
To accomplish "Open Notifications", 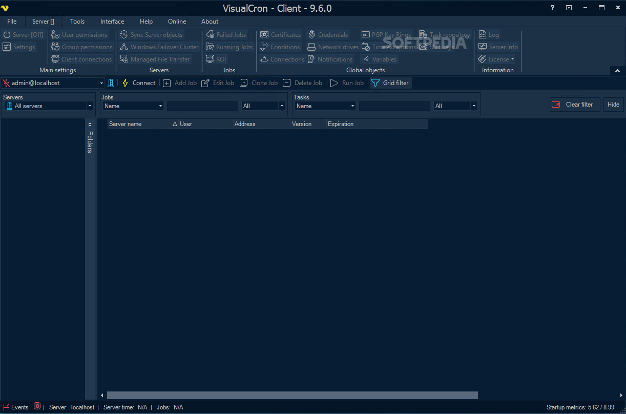I will point(330,59).
